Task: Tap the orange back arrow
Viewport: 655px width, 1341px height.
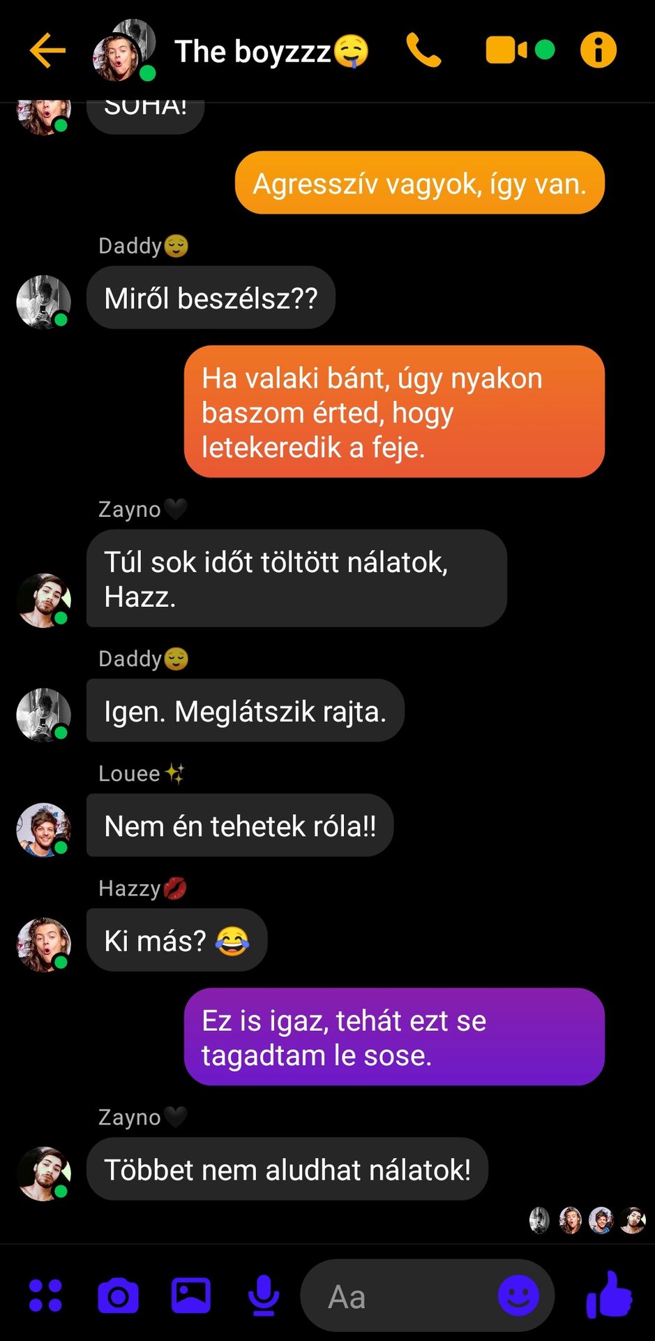Action: pyautogui.click(x=47, y=50)
